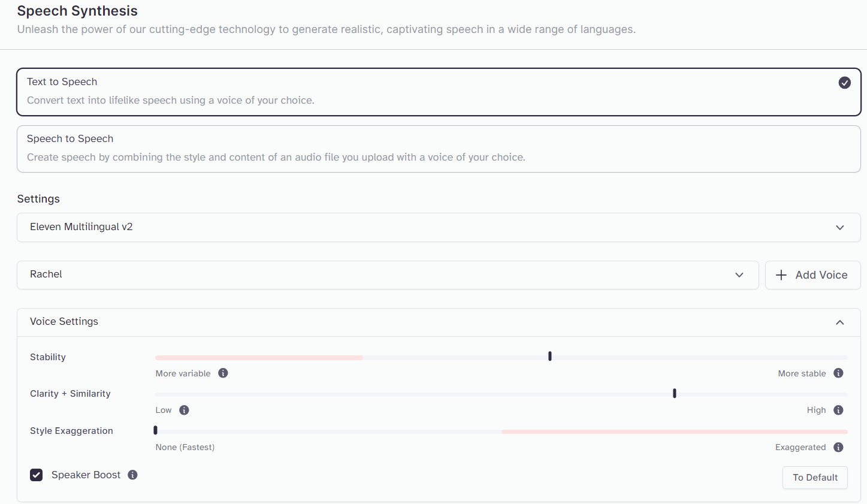Screen dimensions: 867x504
Task: Click the Stability slider handle
Action: pyautogui.click(x=549, y=357)
